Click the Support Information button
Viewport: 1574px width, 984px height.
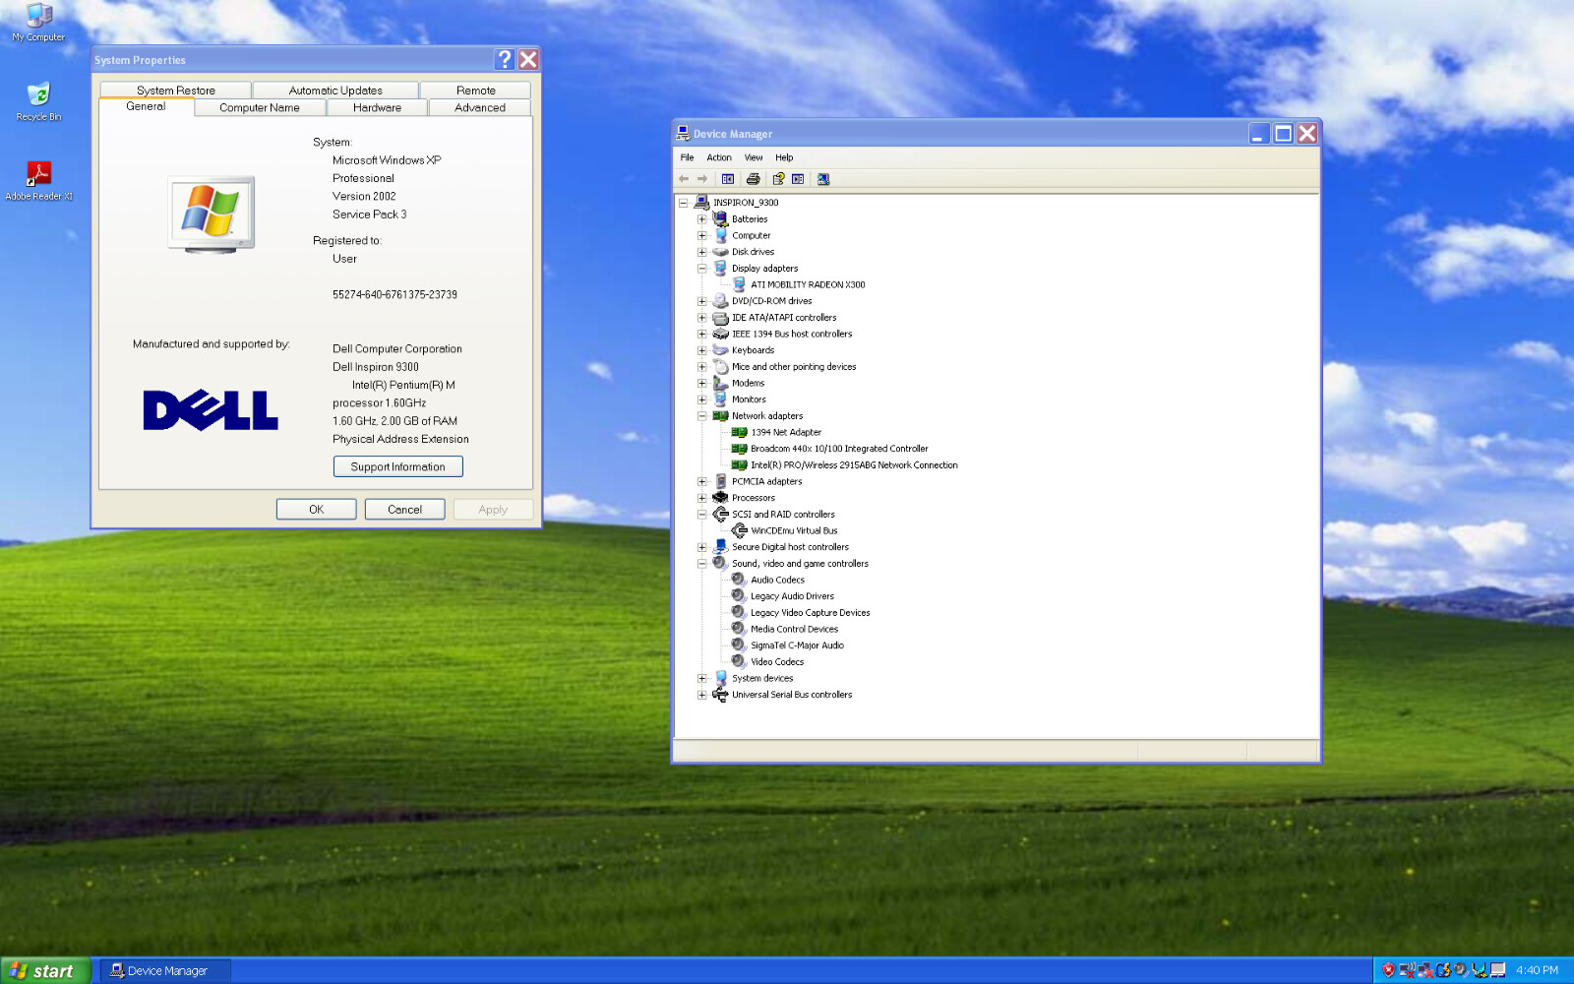(398, 466)
